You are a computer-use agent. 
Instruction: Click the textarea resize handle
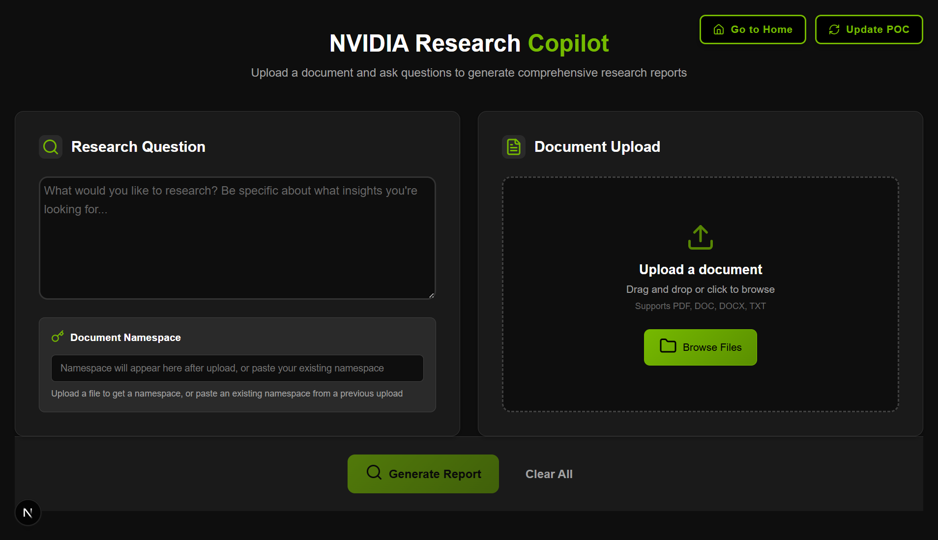pos(431,295)
